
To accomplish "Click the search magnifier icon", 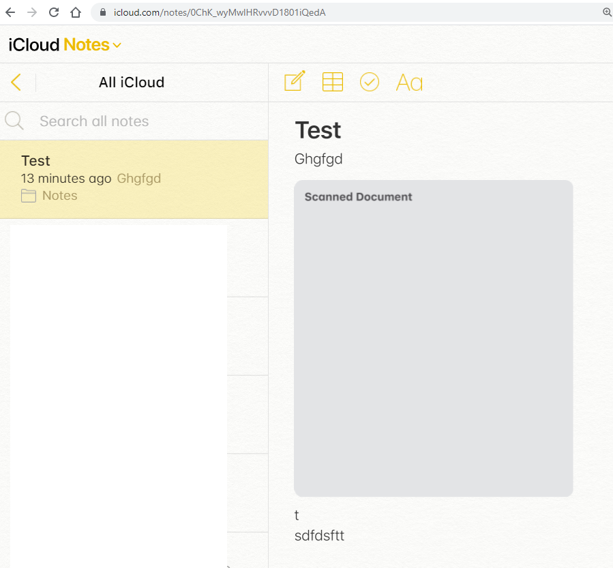I will 14,121.
